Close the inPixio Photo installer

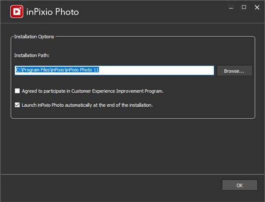257,7
